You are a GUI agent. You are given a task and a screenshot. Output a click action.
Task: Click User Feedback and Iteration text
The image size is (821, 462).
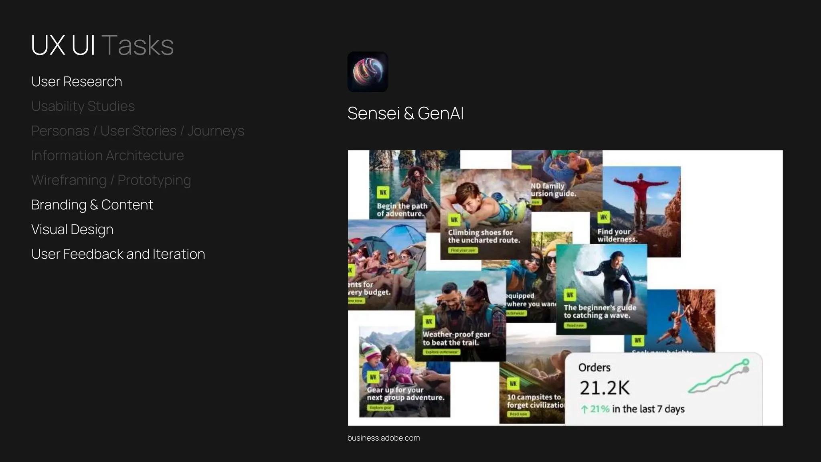pyautogui.click(x=118, y=254)
